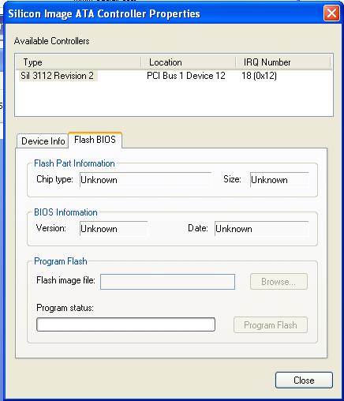This screenshot has height=401, width=344.
Task: Click the IRQ Number column header
Action: [x=282, y=62]
